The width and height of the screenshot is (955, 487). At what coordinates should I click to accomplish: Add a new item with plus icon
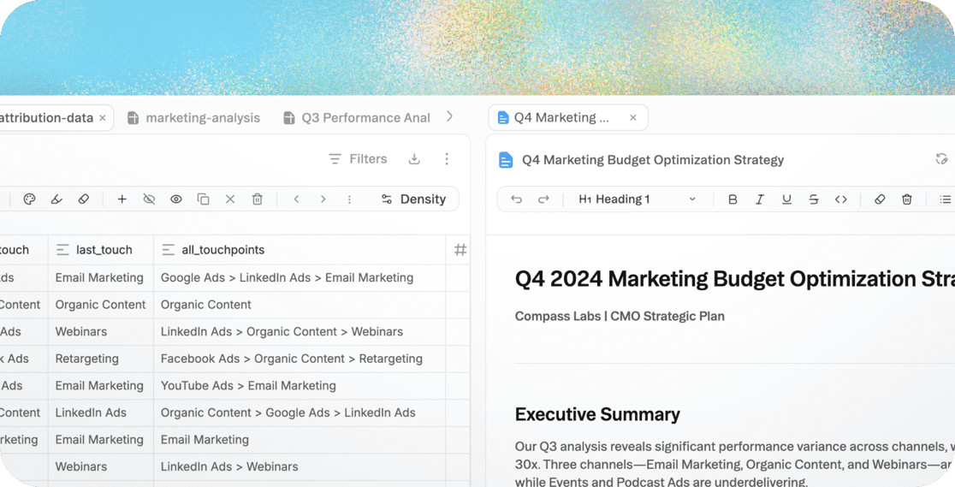pyautogui.click(x=122, y=199)
